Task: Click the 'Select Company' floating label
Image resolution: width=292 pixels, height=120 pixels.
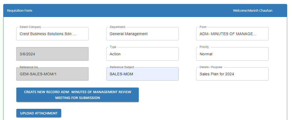Action: tap(30, 27)
